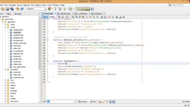Expand the cache folder in tree

click(x=5, y=24)
